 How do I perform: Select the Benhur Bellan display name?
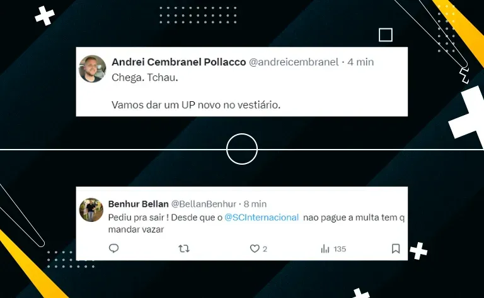pos(138,204)
